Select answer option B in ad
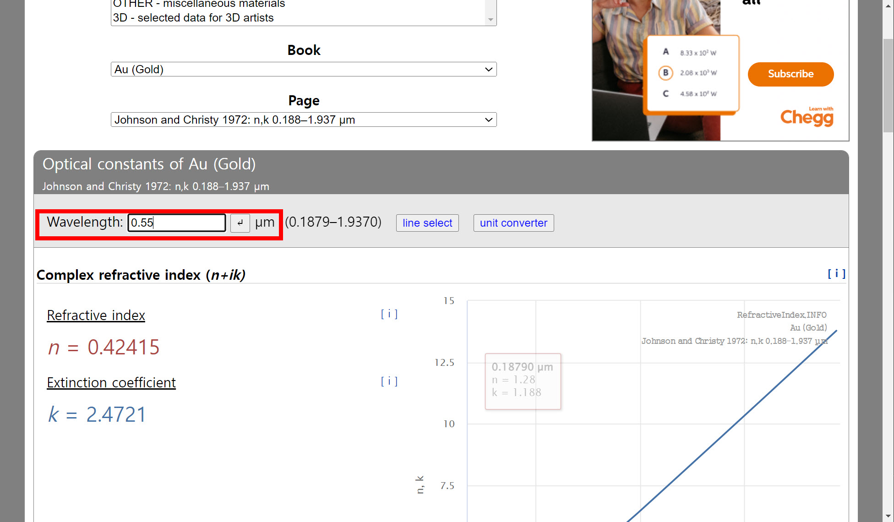 [x=665, y=73]
